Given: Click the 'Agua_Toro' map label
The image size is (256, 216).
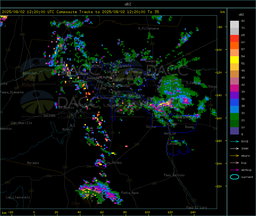Looking at the screenshot, I should tap(30, 73).
